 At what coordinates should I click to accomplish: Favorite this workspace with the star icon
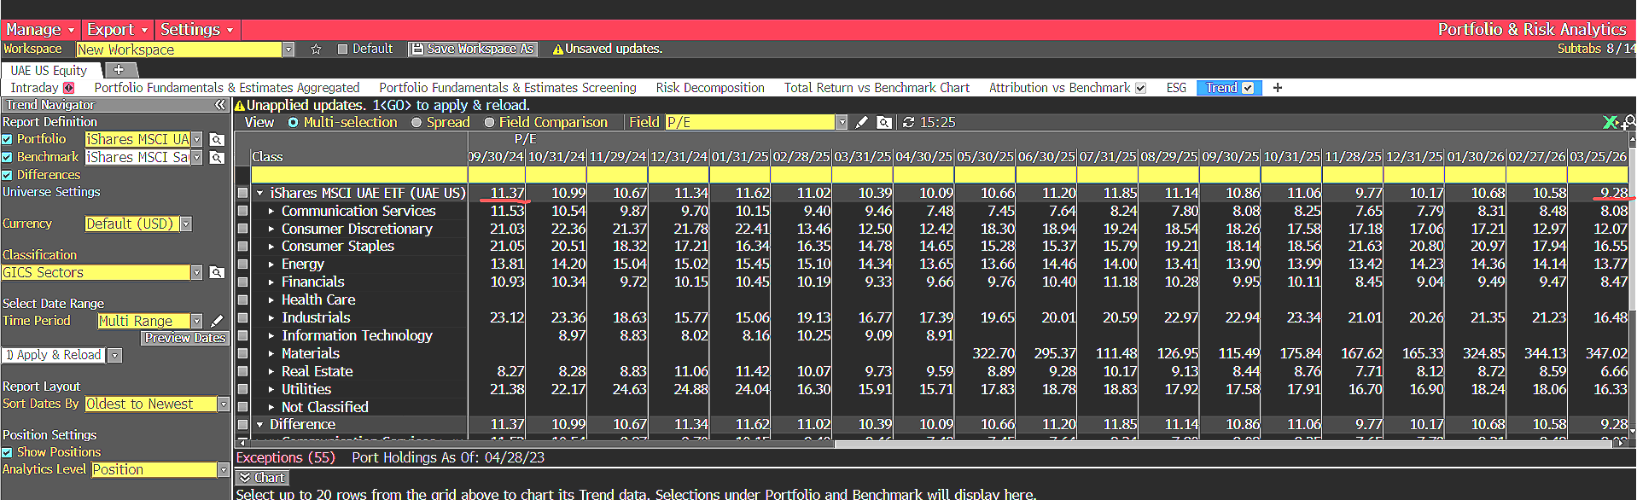pos(316,49)
